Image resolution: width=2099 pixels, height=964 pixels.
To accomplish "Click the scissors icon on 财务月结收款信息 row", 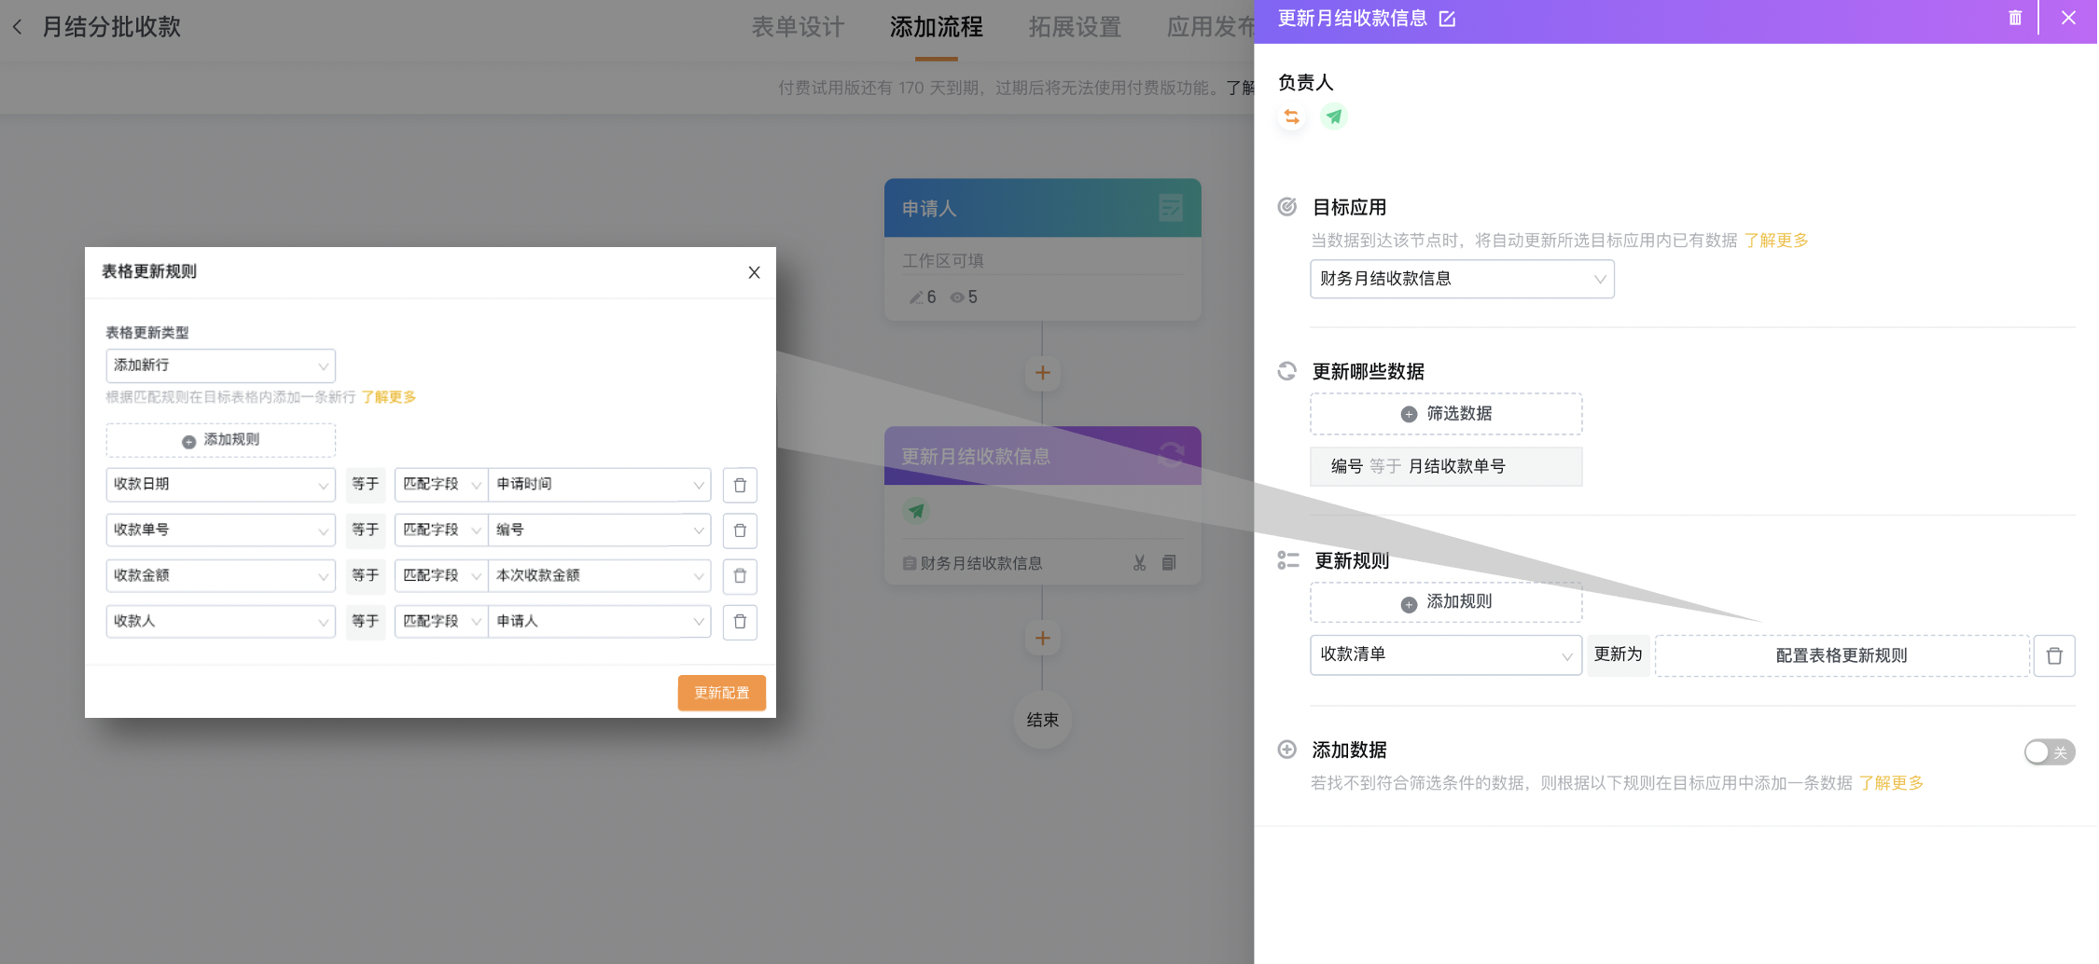I will click(x=1139, y=563).
